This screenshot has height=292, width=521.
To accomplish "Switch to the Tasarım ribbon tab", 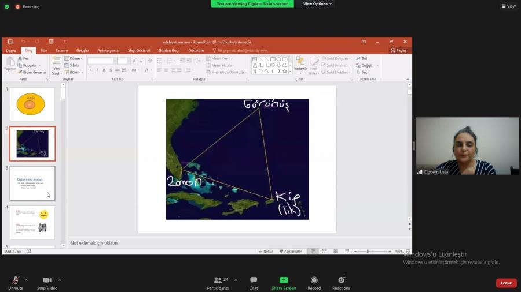I will (x=60, y=50).
